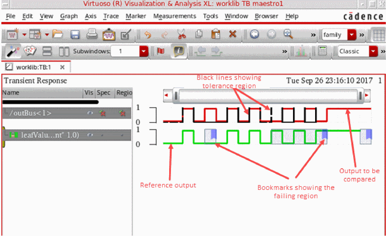Click the magnifier zoom fit icon
Viewport: 386px width, 236px height.
pos(288,34)
